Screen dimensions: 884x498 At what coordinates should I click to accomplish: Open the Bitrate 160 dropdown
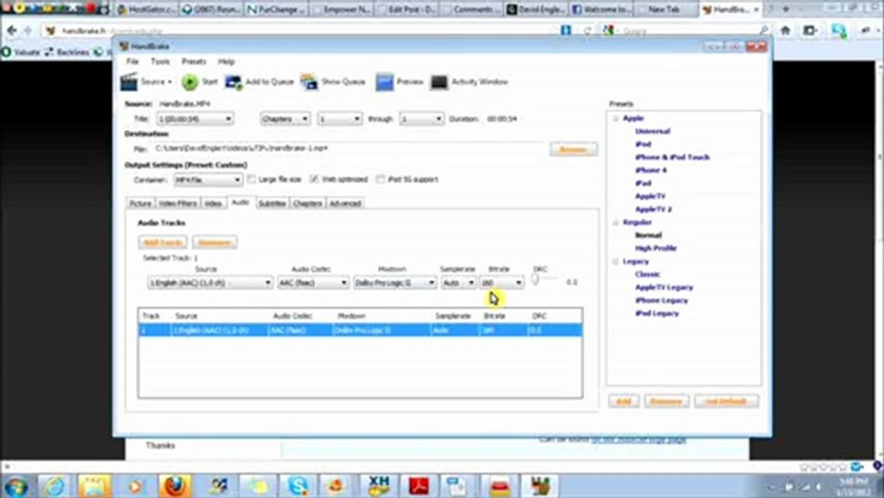[502, 282]
